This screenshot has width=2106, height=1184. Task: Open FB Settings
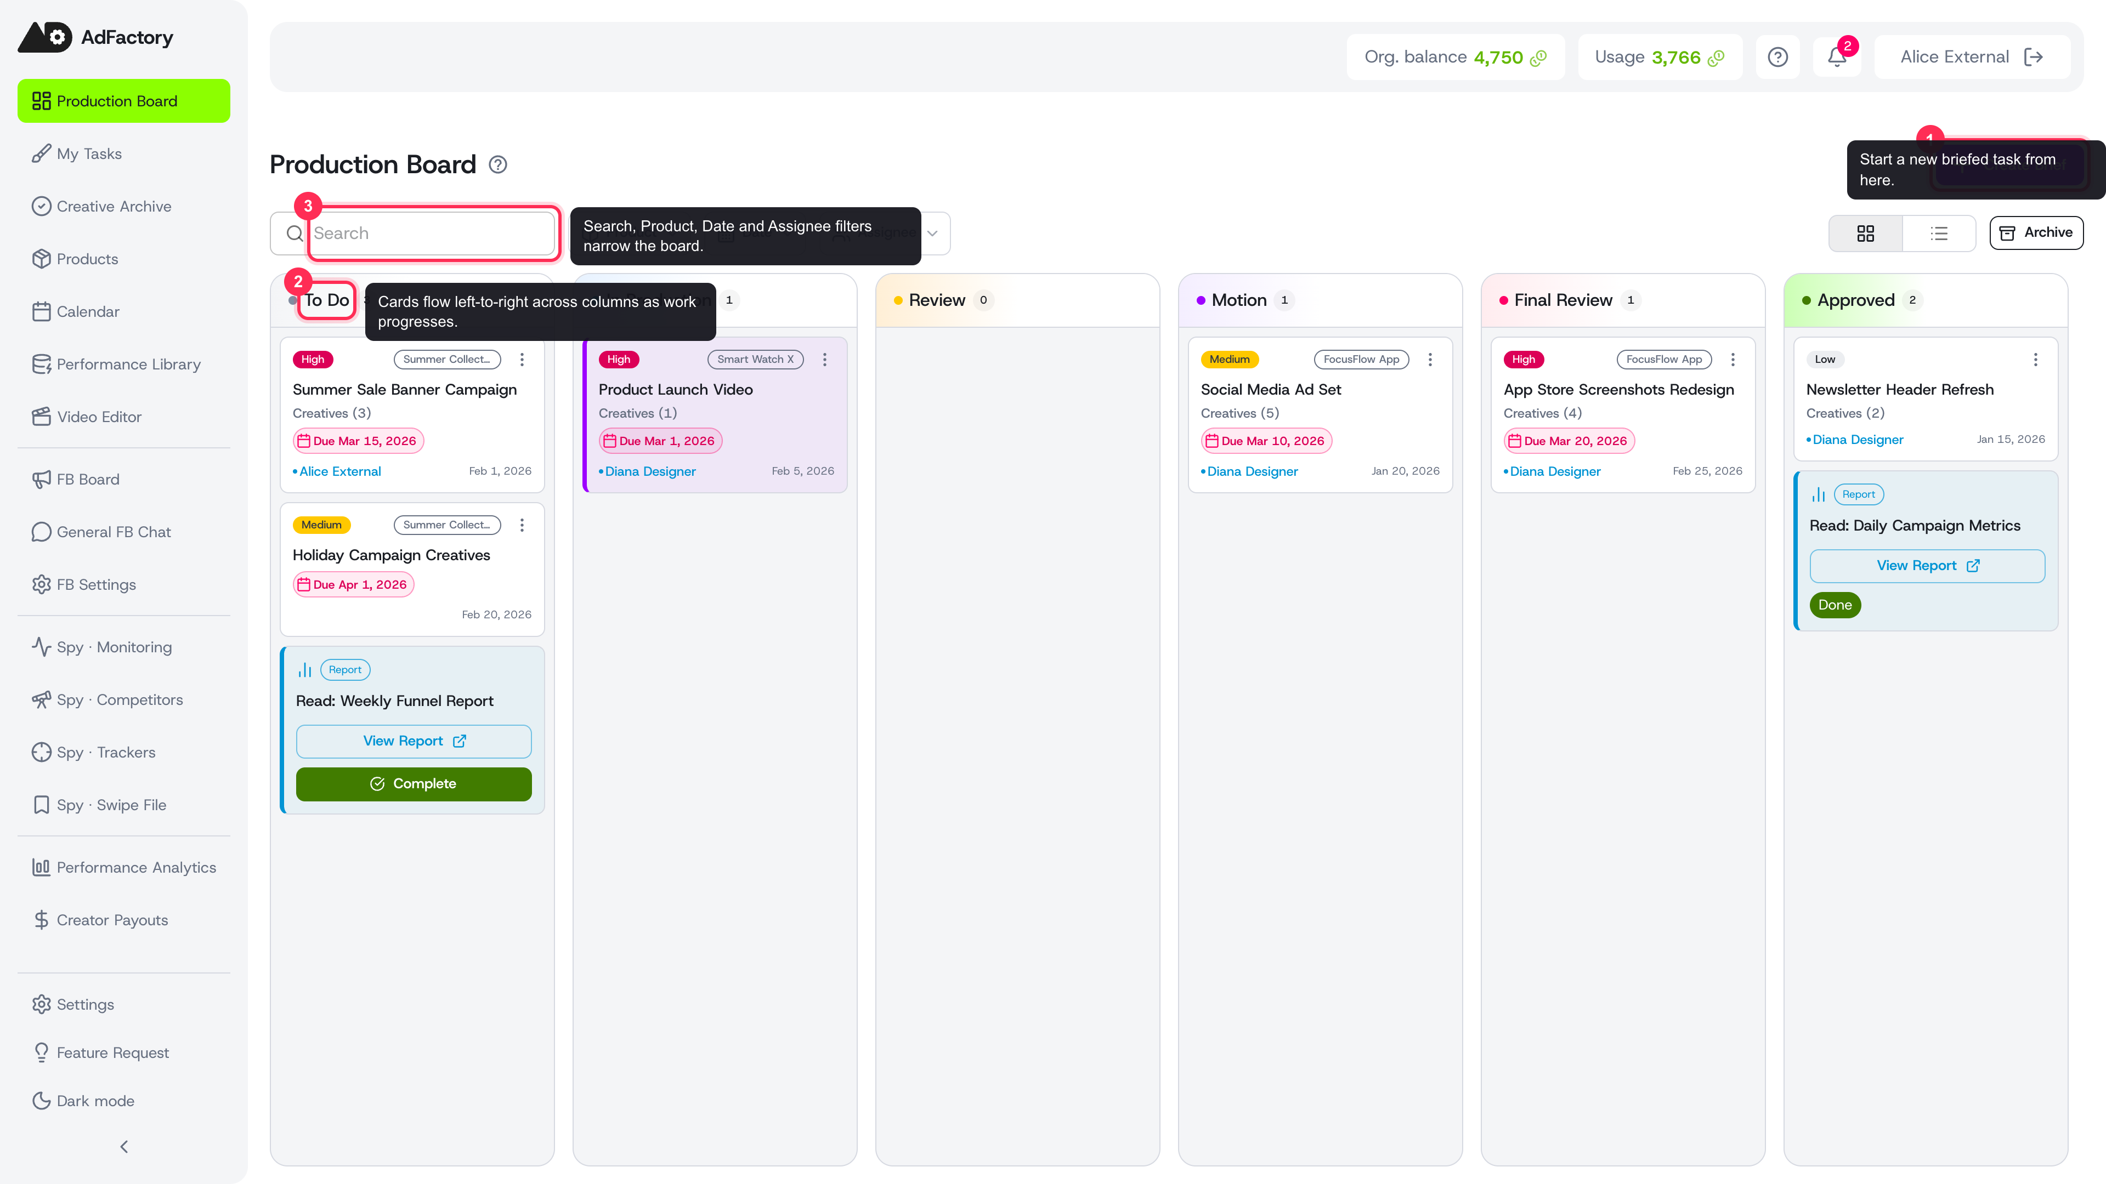tap(124, 585)
